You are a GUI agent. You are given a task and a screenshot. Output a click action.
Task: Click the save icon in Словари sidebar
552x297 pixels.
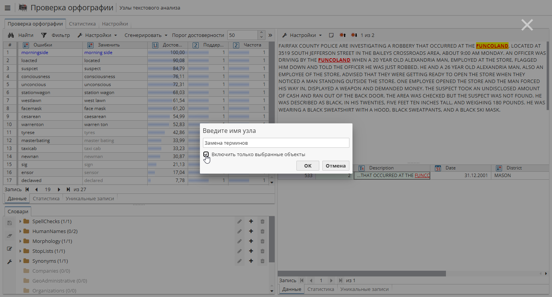click(10, 223)
